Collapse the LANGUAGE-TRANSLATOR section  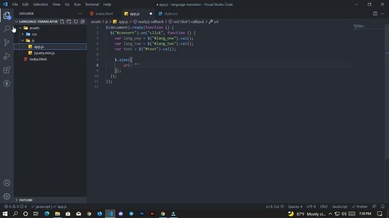pyautogui.click(x=16, y=22)
